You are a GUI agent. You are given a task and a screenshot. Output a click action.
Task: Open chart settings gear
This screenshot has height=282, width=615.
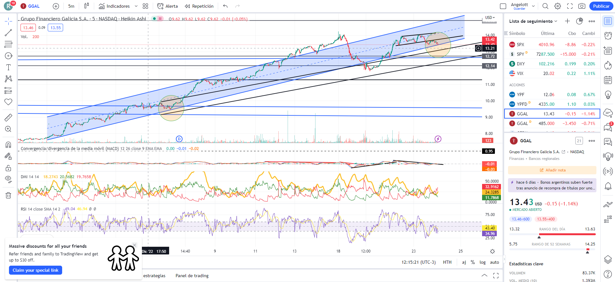558,6
